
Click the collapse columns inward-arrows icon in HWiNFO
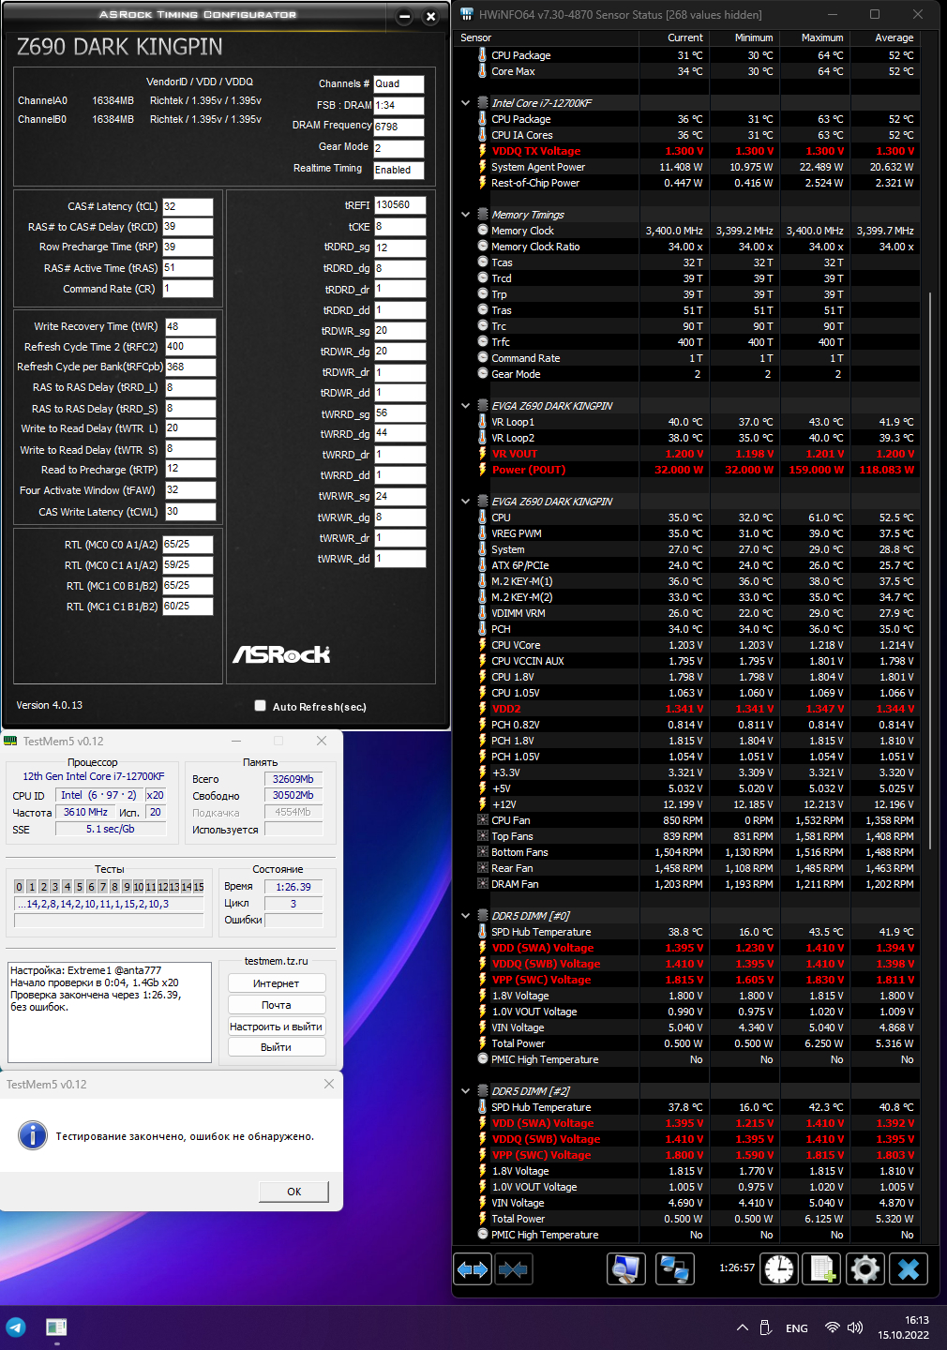tap(513, 1269)
